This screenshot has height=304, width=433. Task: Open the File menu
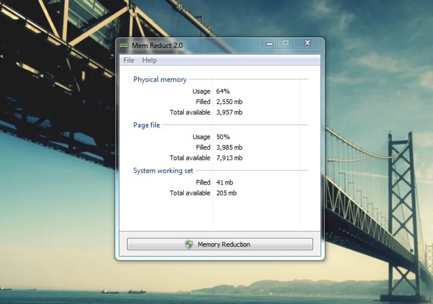coord(129,60)
